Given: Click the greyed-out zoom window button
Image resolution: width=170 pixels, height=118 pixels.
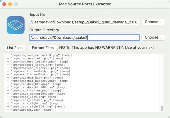Looking at the screenshot, I should [16, 4].
